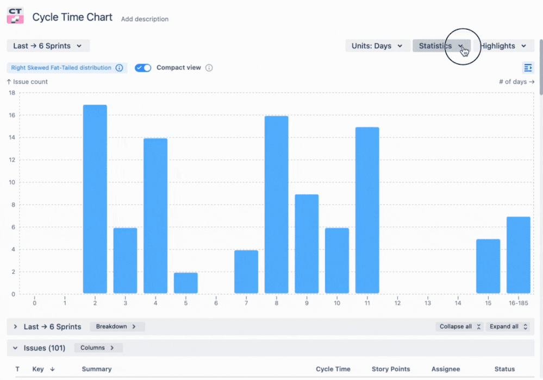The image size is (543, 380).
Task: Toggle off Compact view
Action: click(x=142, y=67)
